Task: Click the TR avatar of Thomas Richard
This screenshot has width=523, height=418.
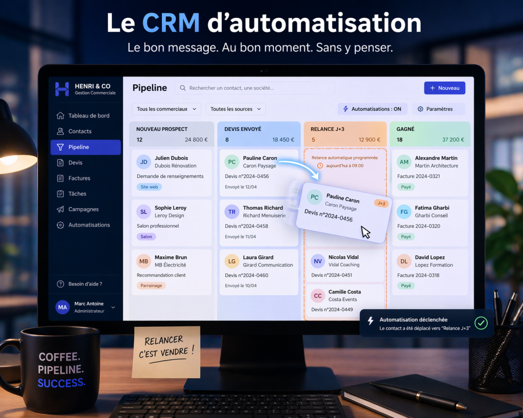Action: pyautogui.click(x=232, y=212)
